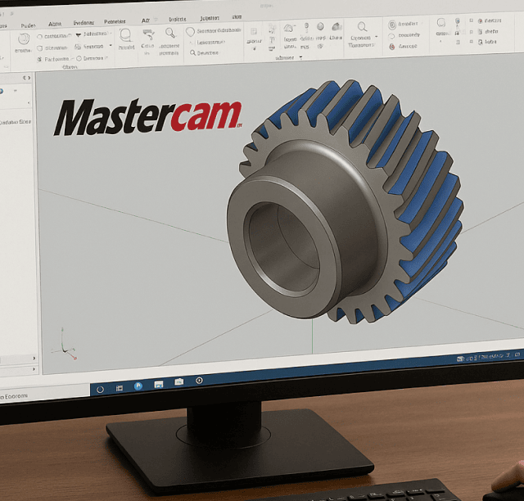Screen dimensions: 524x501
Task: Click the red circular icon in the ribbon list
Action: (391, 47)
